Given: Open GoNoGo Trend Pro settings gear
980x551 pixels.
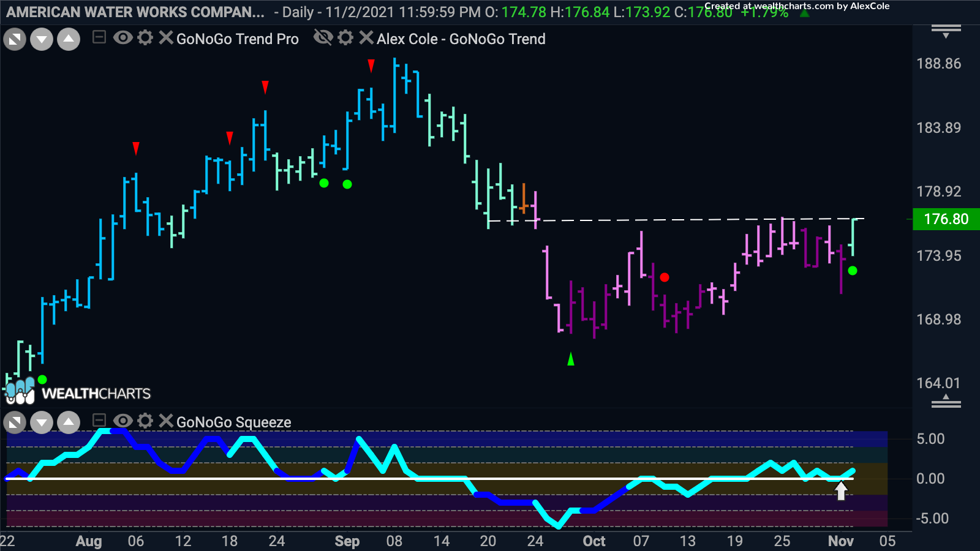Looking at the screenshot, I should tap(145, 38).
